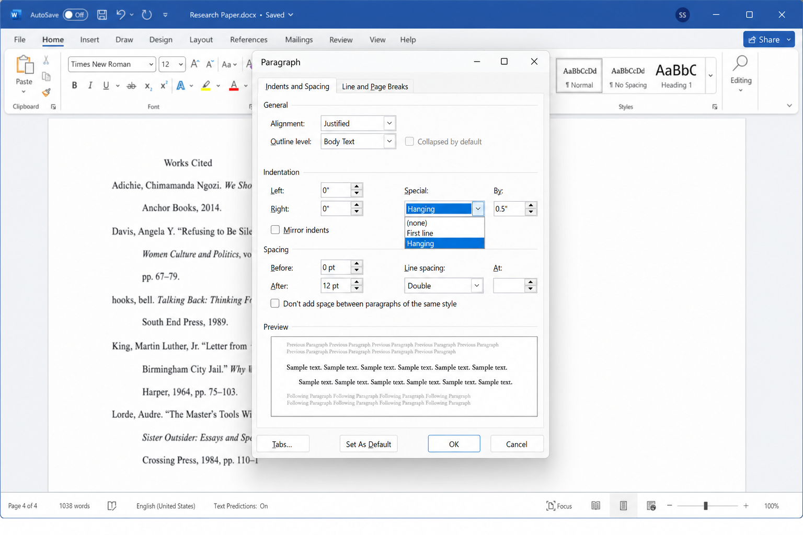The image size is (803, 535).
Task: Click zoom in plus button
Action: coord(746,506)
